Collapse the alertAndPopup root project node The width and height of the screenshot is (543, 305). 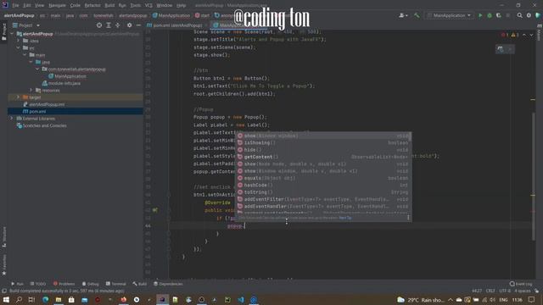12,34
